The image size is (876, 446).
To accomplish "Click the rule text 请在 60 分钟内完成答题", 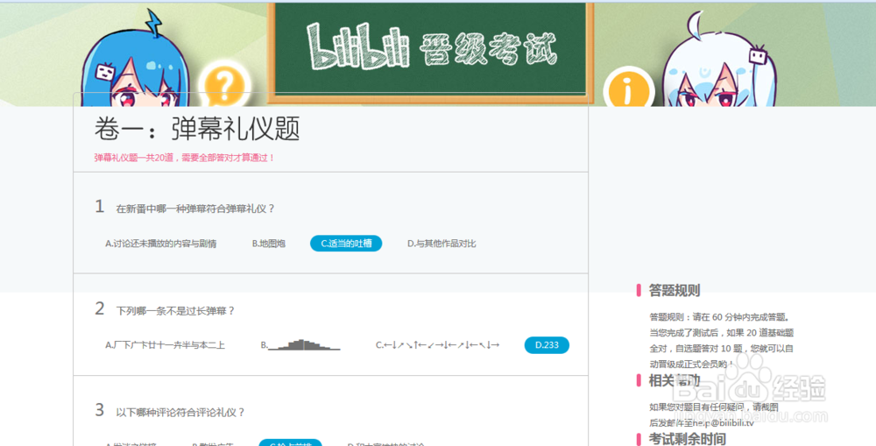I will pyautogui.click(x=741, y=317).
